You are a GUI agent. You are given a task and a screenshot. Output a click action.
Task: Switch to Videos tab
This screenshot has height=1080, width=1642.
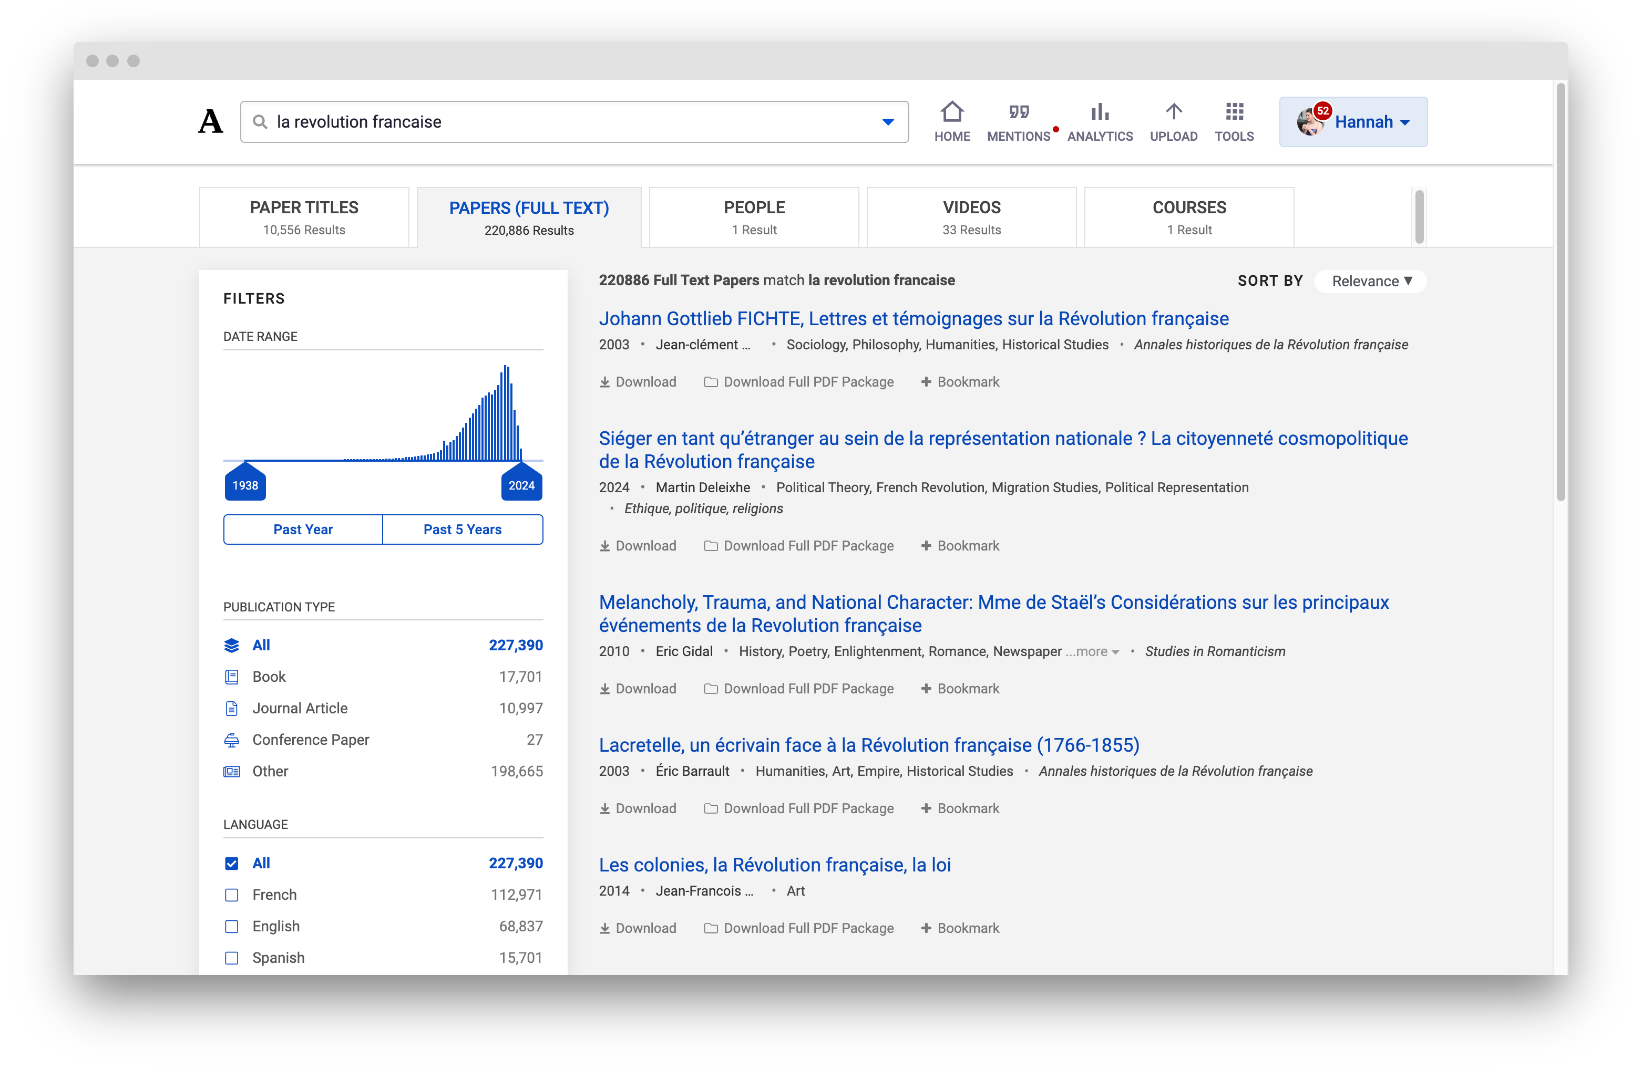click(971, 217)
